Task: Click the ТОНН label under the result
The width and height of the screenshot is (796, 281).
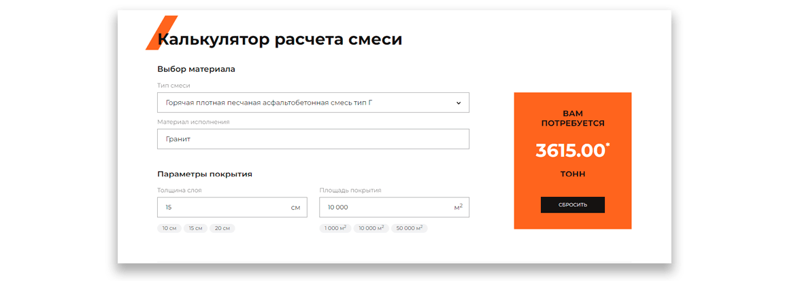Action: click(573, 174)
